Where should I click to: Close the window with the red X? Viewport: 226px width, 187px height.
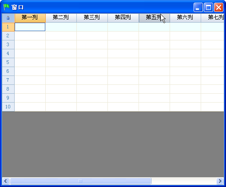click(218, 7)
